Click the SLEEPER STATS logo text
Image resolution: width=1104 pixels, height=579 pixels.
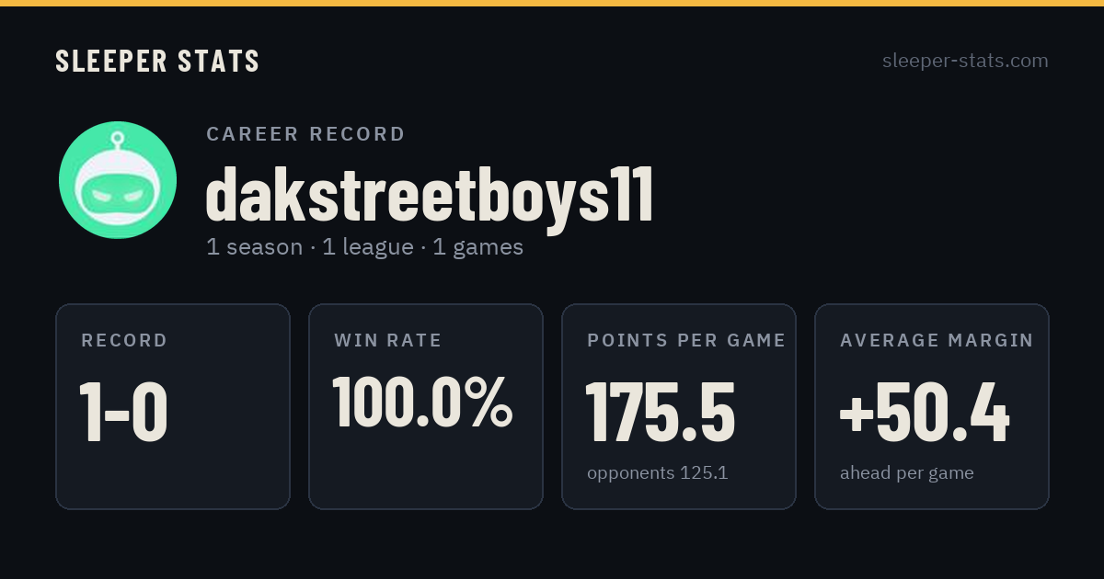pyautogui.click(x=157, y=61)
